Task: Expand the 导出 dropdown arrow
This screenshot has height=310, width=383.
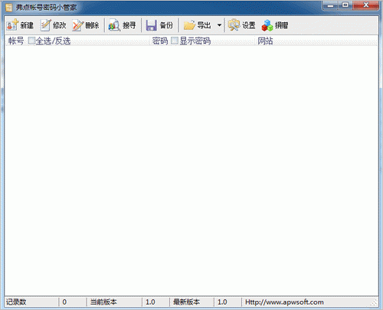Action: pos(219,25)
